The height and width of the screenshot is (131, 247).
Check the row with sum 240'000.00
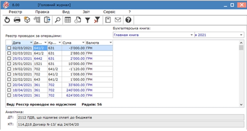click(9, 90)
